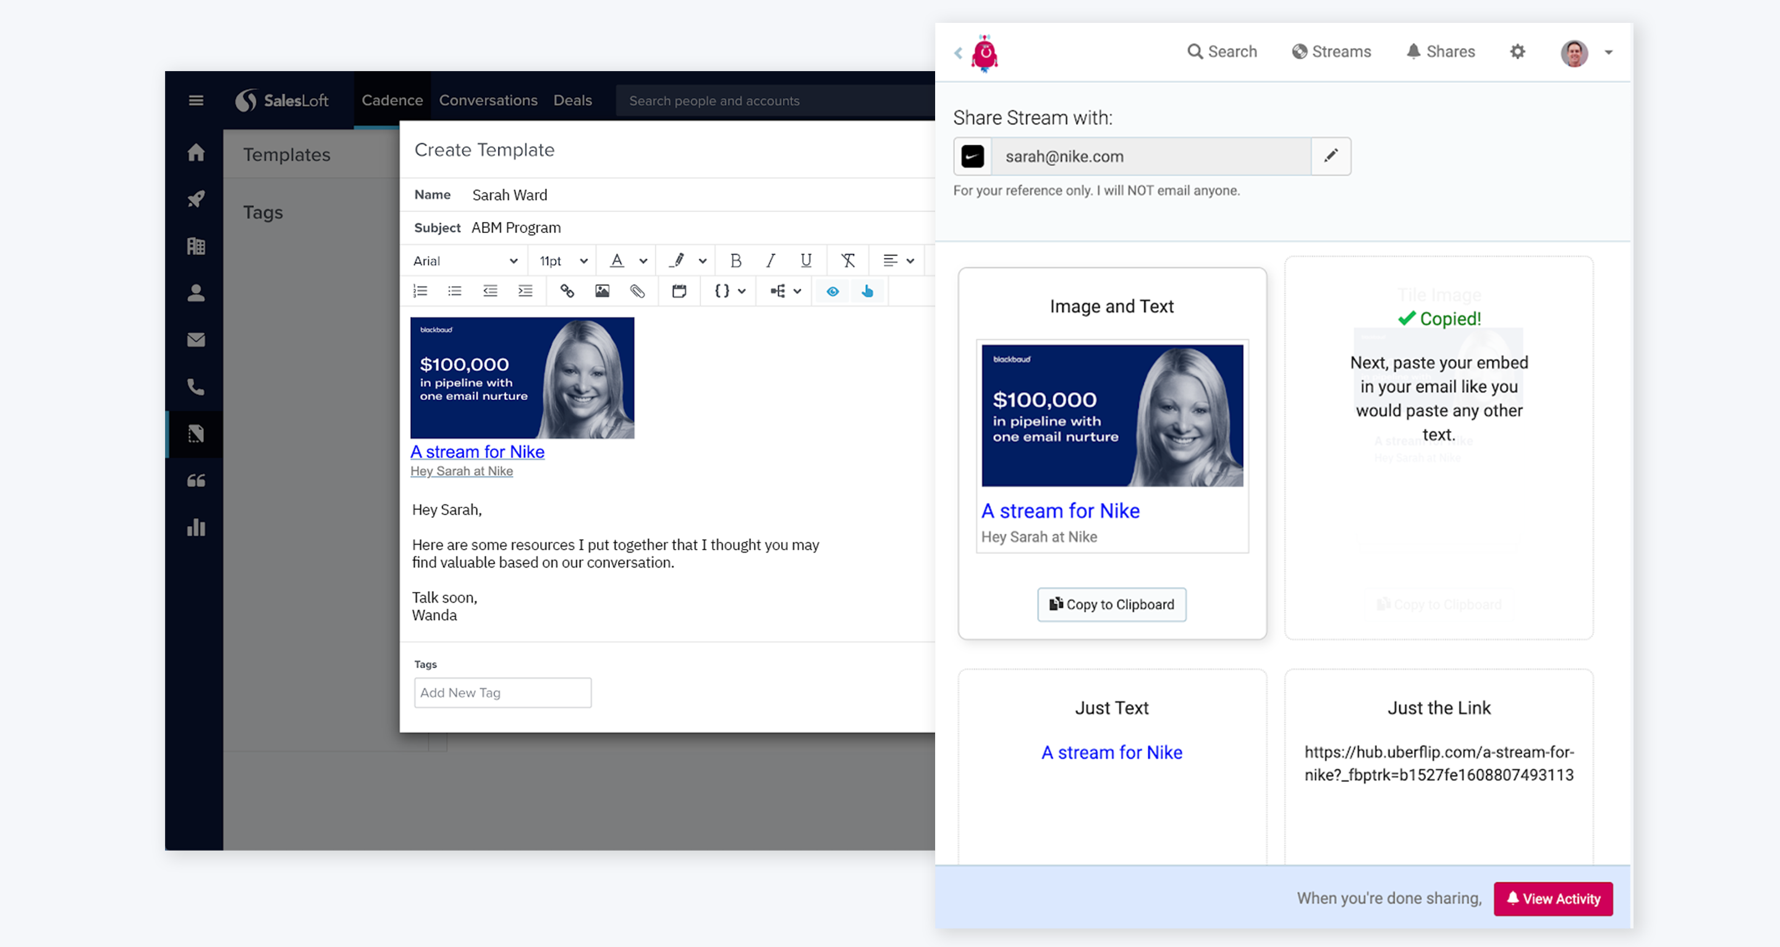Decrease the paragraph indent

click(490, 291)
